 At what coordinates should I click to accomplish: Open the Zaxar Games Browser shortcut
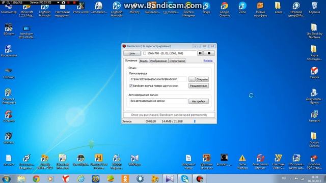click(260, 162)
